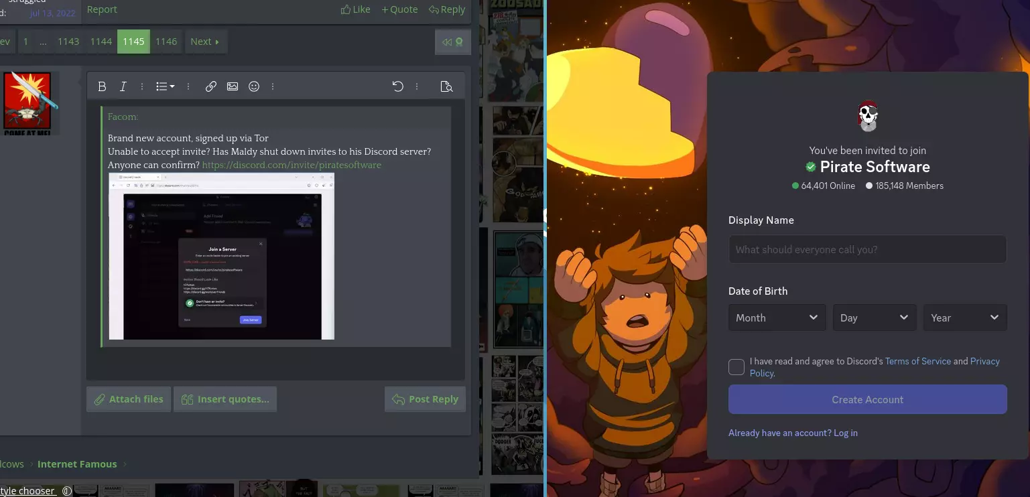Image resolution: width=1030 pixels, height=497 pixels.
Task: Click the Insert quotes button
Action: coord(225,399)
